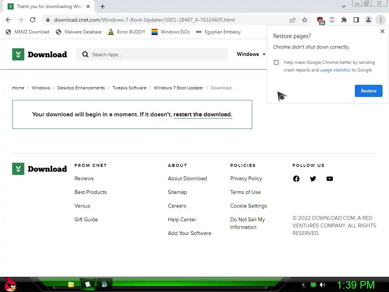
Task: Open the Gift Guide footer link
Action: pos(86,219)
